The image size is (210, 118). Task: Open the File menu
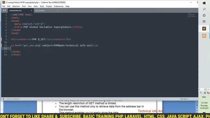(x=4, y=6)
